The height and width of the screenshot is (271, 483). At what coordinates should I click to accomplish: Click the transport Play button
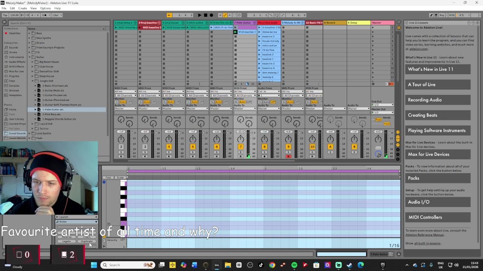[x=200, y=15]
